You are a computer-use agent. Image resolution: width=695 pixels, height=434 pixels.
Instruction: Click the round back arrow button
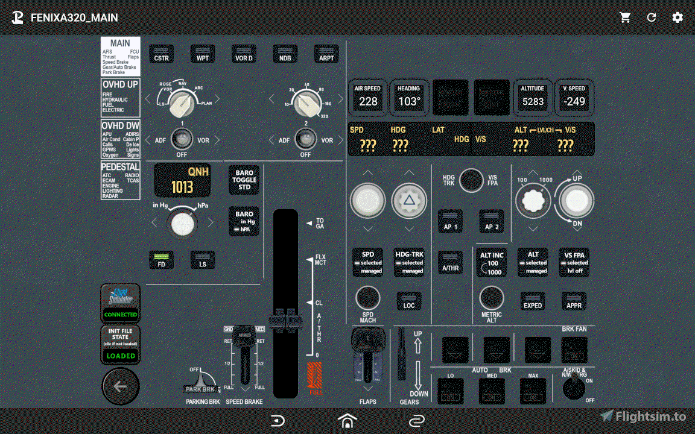pos(121,386)
